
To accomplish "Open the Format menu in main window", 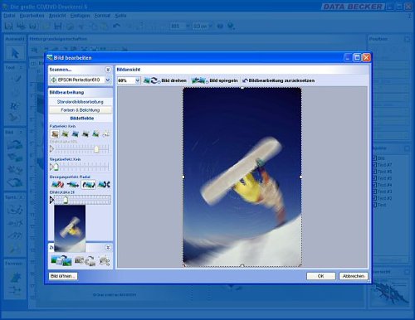I will point(102,16).
